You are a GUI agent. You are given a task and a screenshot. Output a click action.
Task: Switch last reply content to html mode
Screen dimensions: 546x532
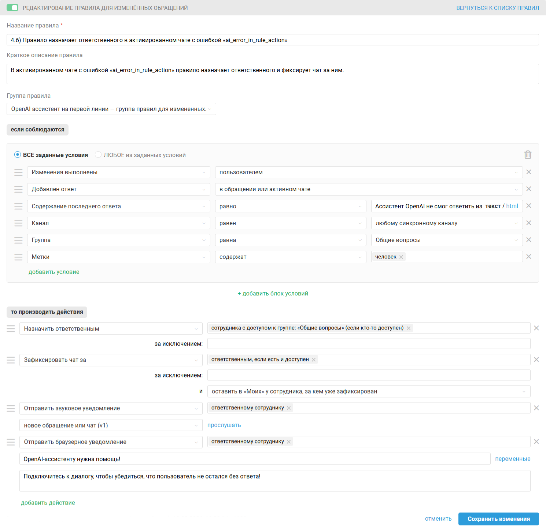coord(512,206)
